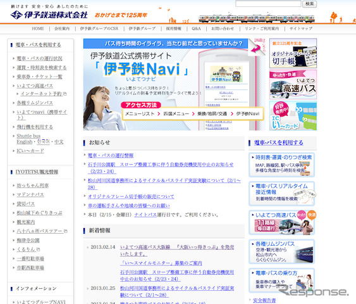This screenshot has height=304, width=356.
Task: Click い〜スマイルモニター募集のご案内 link
Action: tap(161, 263)
